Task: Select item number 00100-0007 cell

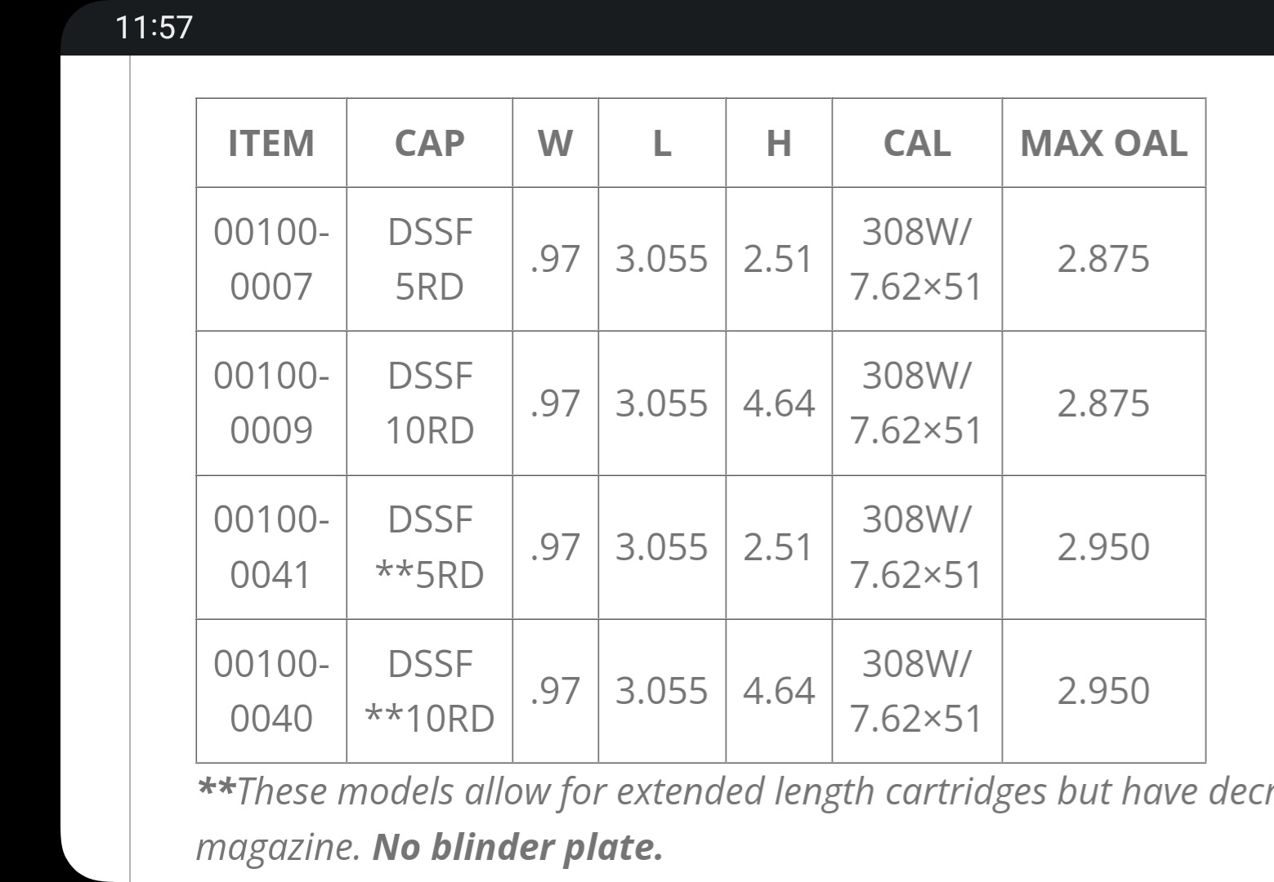Action: [271, 259]
